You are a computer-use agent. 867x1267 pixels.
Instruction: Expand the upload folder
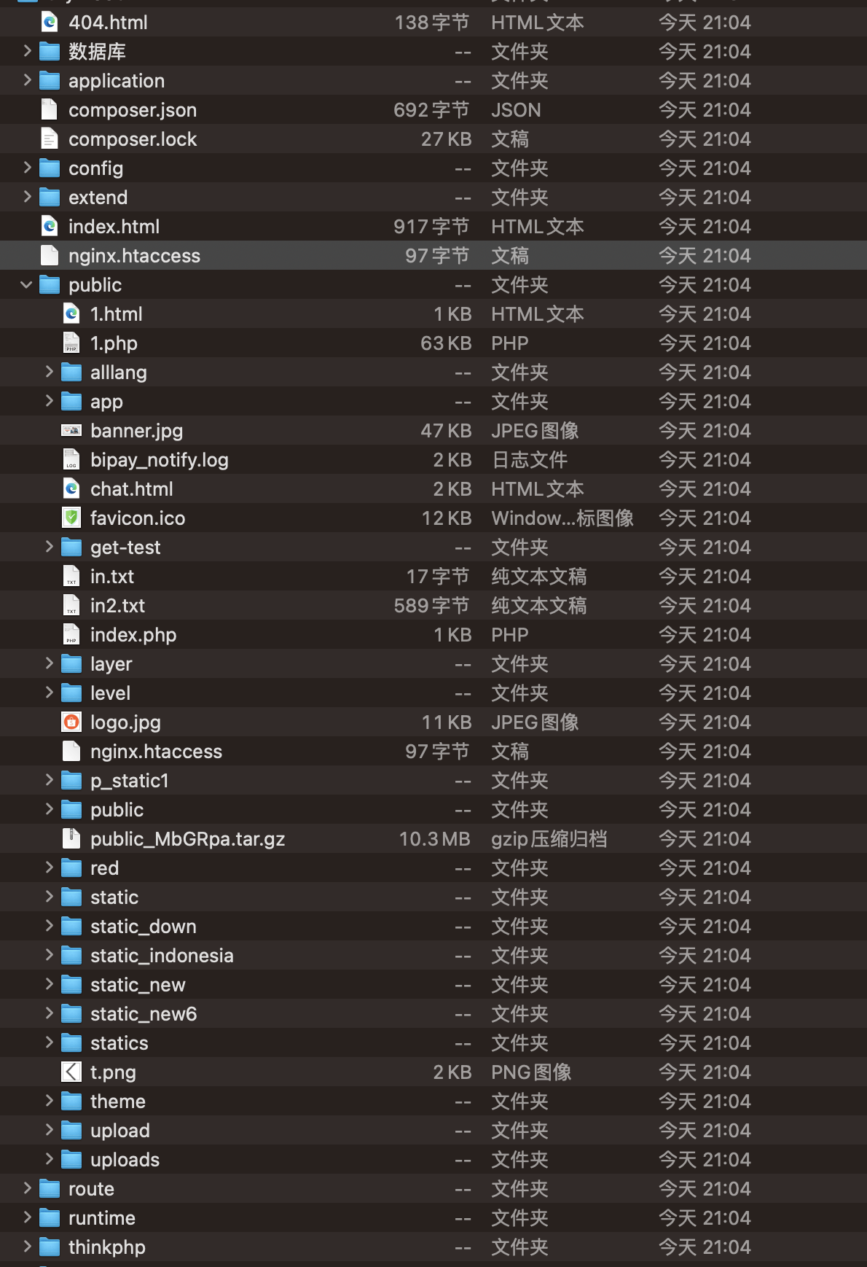point(49,1130)
